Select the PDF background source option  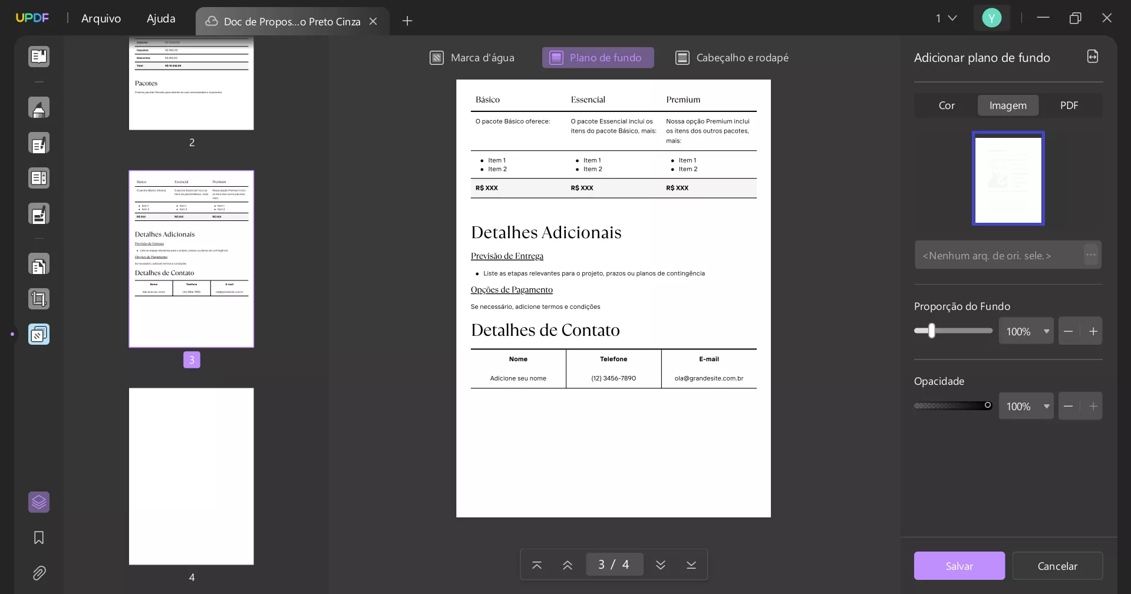tap(1070, 105)
